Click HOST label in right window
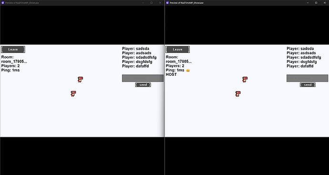The image size is (329, 175). [171, 74]
